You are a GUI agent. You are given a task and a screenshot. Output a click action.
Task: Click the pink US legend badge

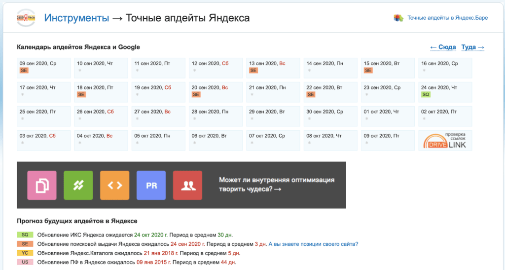click(25, 262)
